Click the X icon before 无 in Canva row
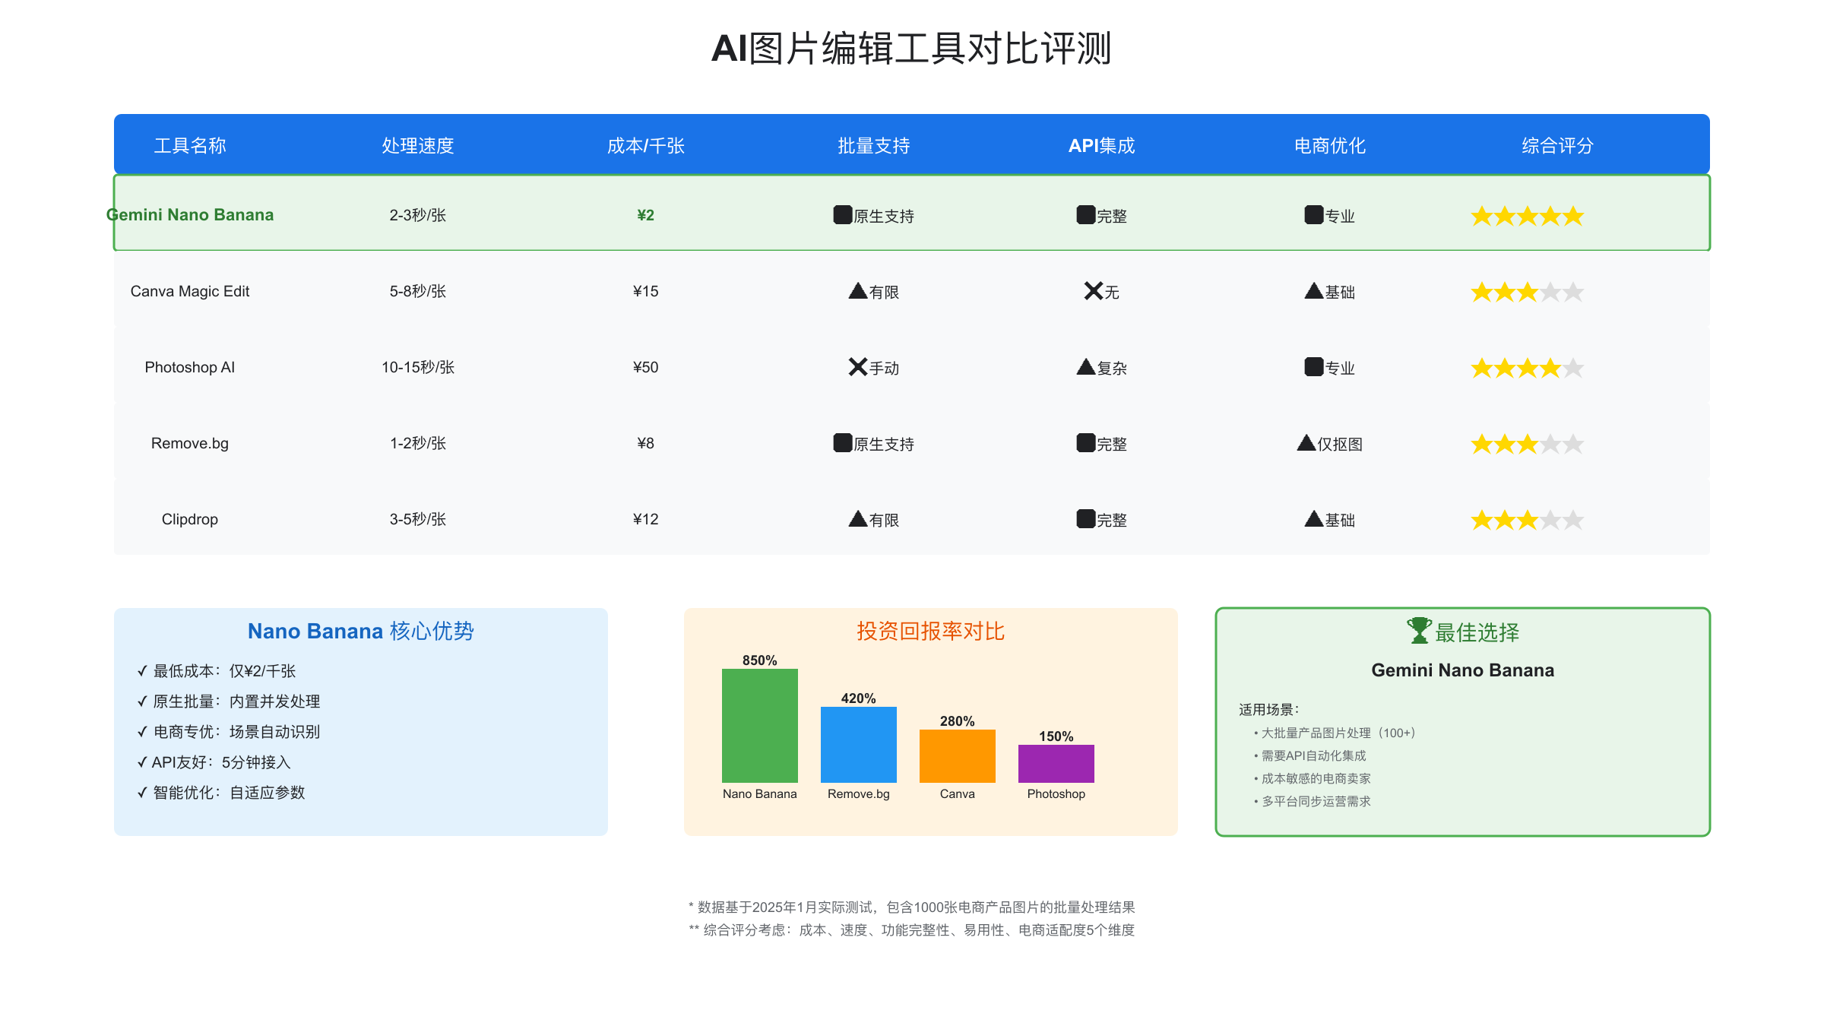This screenshot has height=1026, width=1824. pyautogui.click(x=1094, y=291)
